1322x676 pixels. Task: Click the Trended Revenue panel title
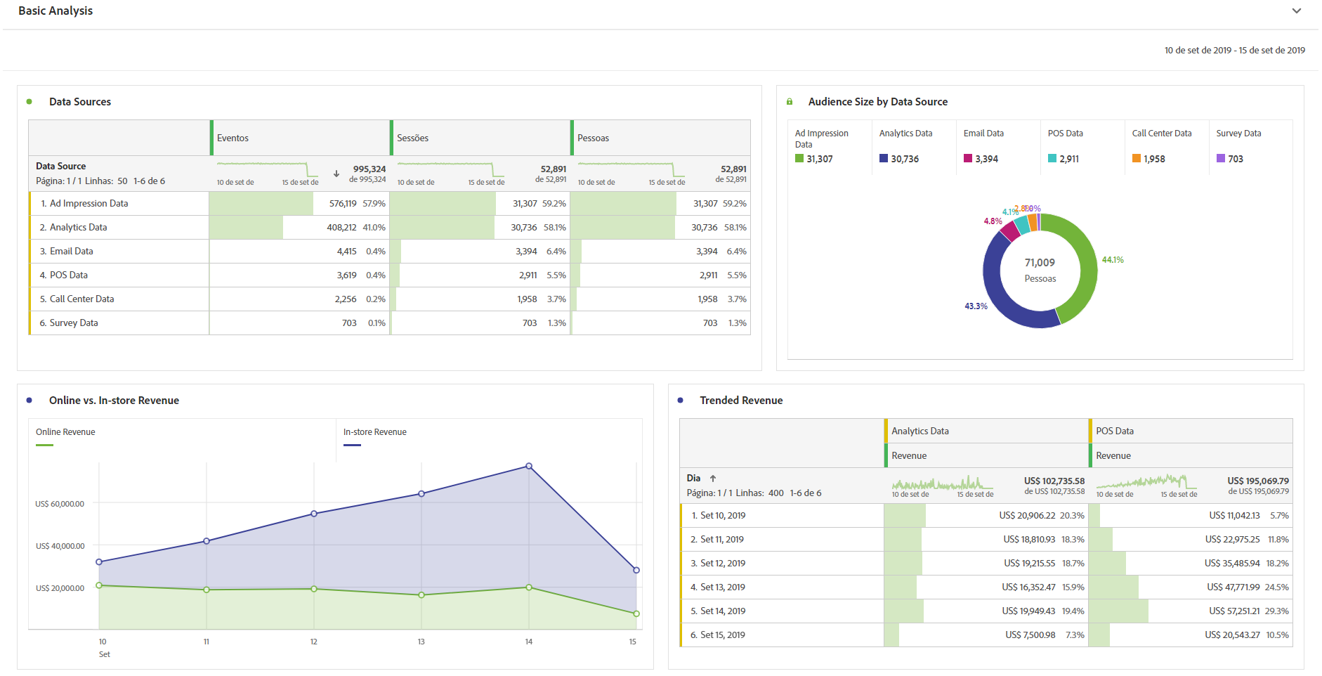point(741,401)
